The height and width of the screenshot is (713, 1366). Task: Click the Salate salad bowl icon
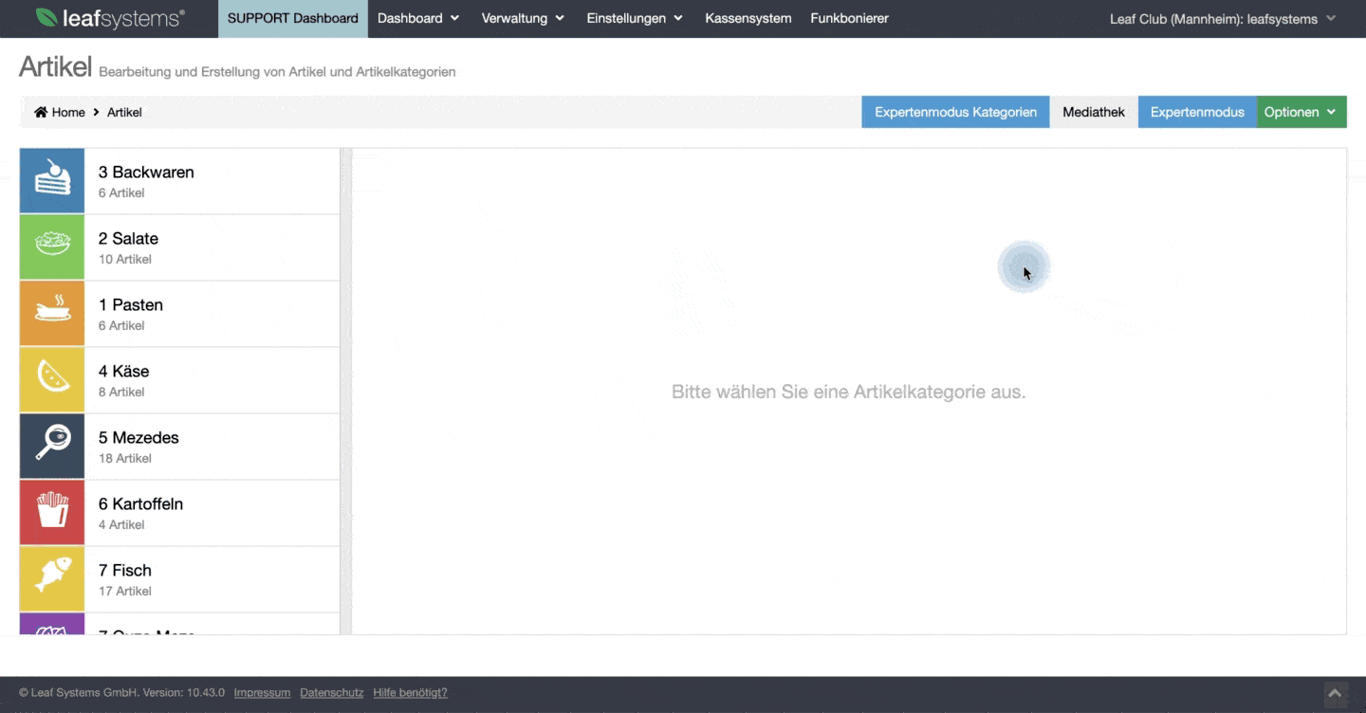51,247
